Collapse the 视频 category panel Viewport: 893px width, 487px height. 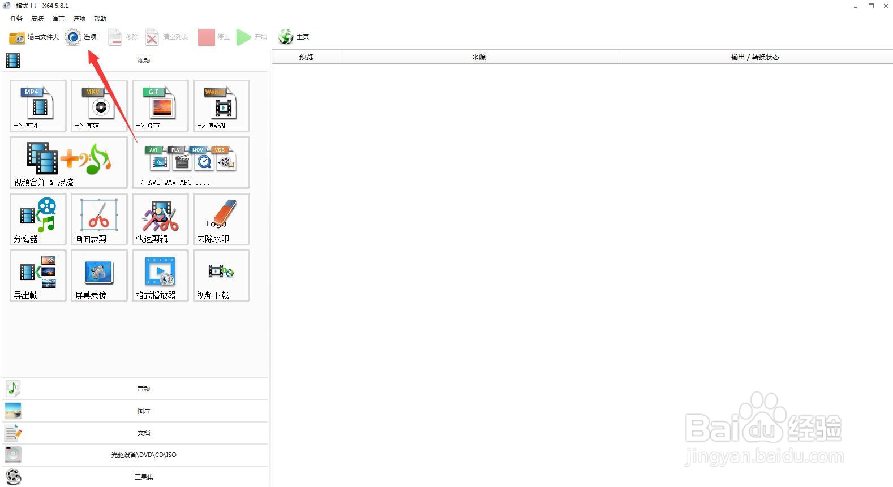(135, 61)
